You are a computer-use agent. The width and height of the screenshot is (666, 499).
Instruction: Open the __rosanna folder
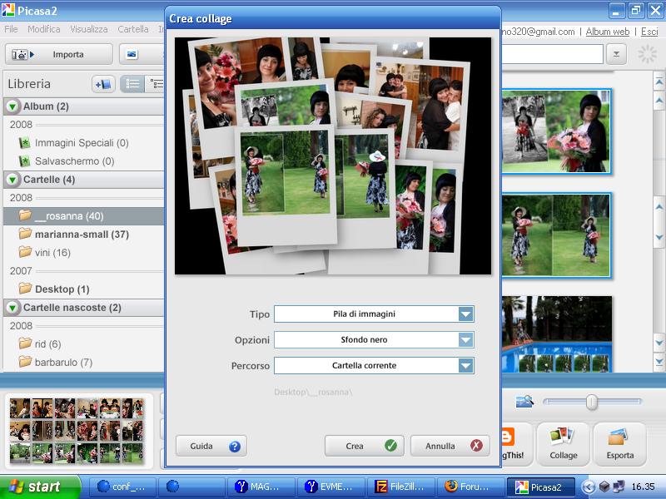pyautogui.click(x=83, y=216)
